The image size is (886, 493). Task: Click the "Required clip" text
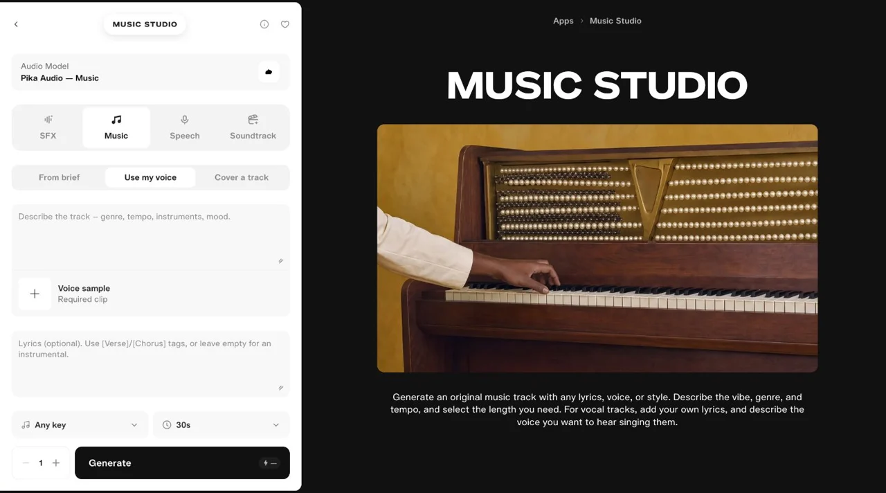82,300
